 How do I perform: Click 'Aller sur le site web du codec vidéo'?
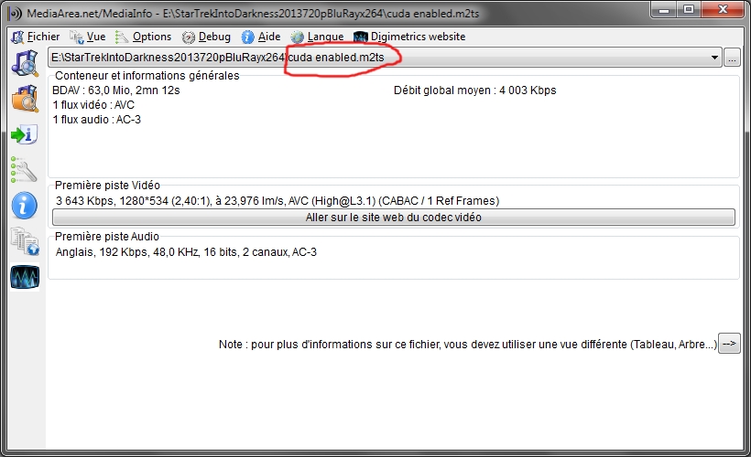pos(393,217)
